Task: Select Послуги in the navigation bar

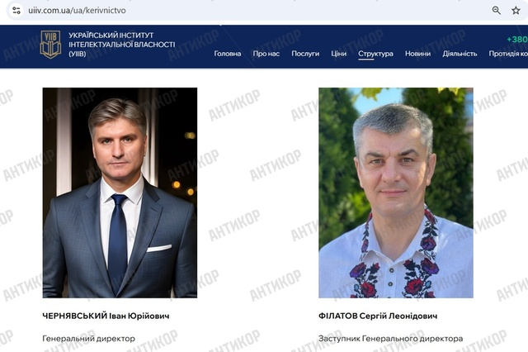Action: tap(305, 54)
